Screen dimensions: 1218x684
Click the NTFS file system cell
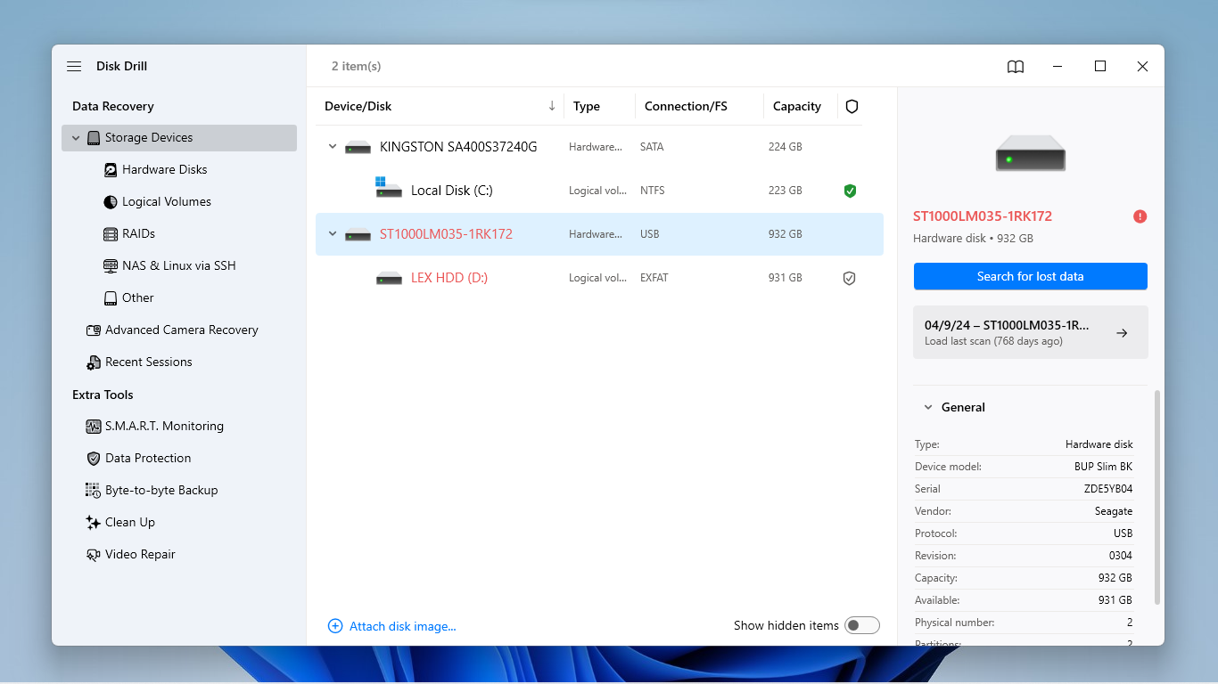(x=653, y=191)
